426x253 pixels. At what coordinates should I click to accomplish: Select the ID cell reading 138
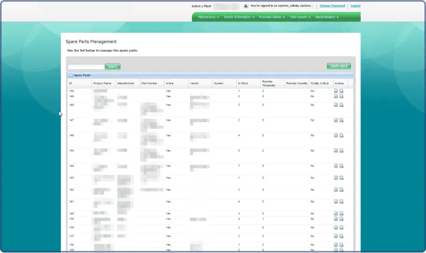tap(72, 227)
